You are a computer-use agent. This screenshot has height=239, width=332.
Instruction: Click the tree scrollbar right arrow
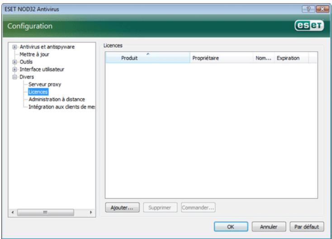(x=91, y=212)
